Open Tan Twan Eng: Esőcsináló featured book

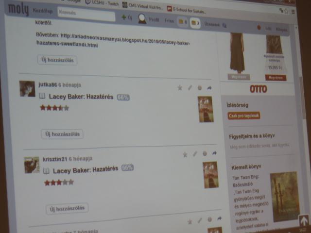[x=245, y=181]
